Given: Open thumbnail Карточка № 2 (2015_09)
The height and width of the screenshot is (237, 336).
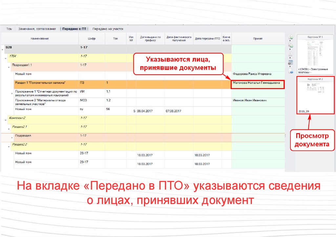Looking at the screenshot, I should 315,95.
